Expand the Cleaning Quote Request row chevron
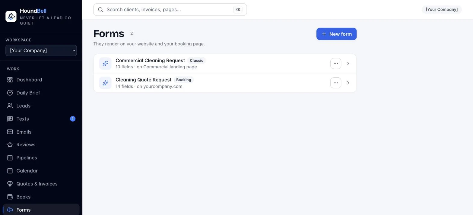Image resolution: width=473 pixels, height=215 pixels. 348,83
